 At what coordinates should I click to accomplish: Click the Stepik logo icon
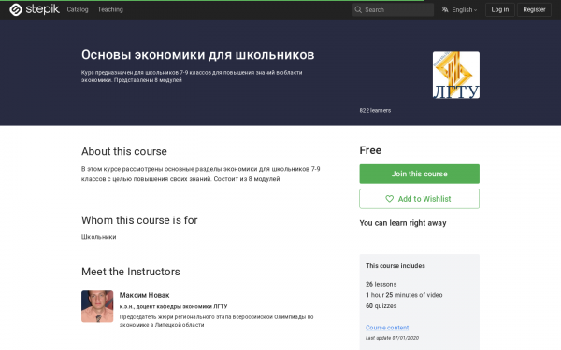(x=16, y=9)
